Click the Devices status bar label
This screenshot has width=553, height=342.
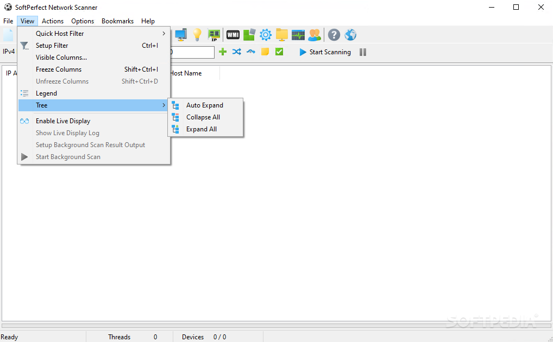(x=192, y=337)
